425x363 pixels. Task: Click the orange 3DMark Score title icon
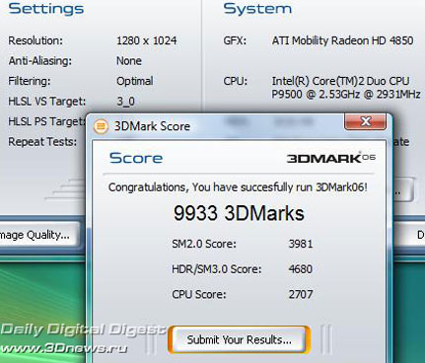(101, 126)
